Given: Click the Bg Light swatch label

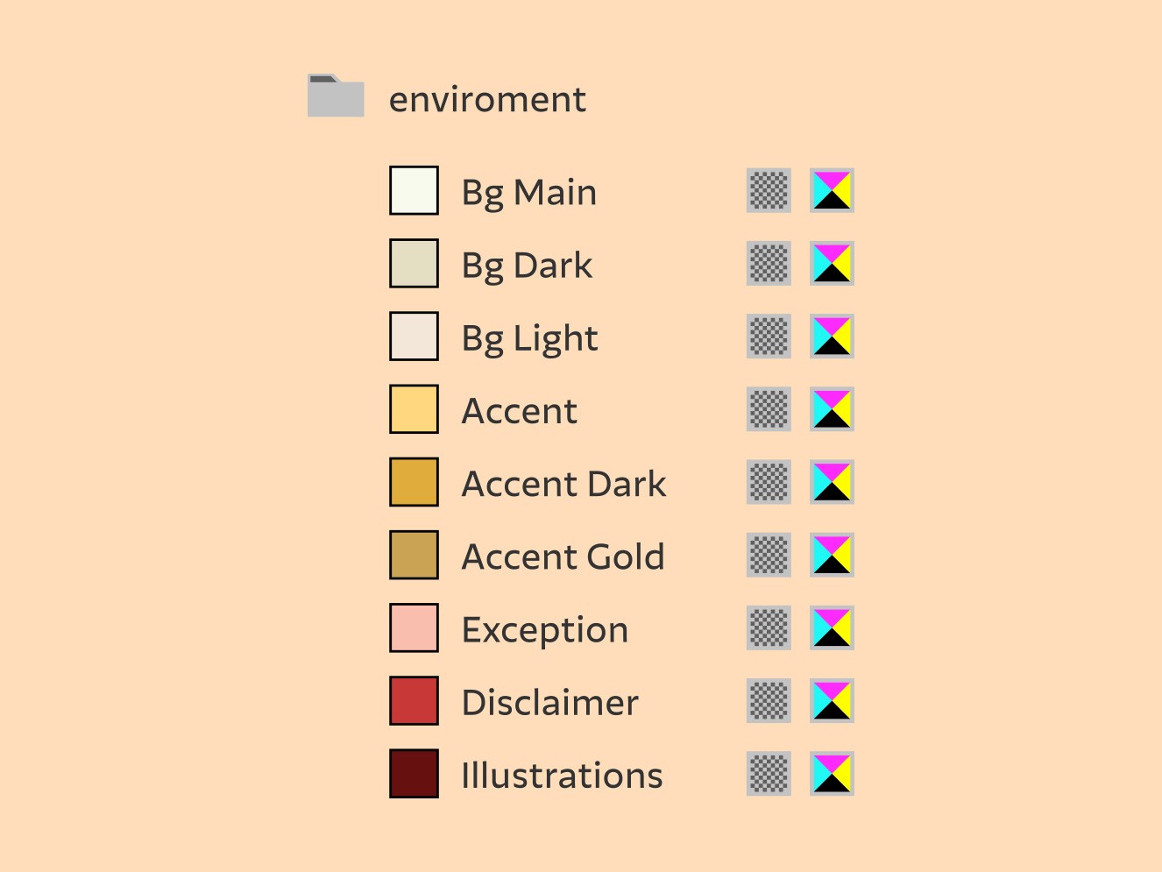Looking at the screenshot, I should click(x=530, y=339).
